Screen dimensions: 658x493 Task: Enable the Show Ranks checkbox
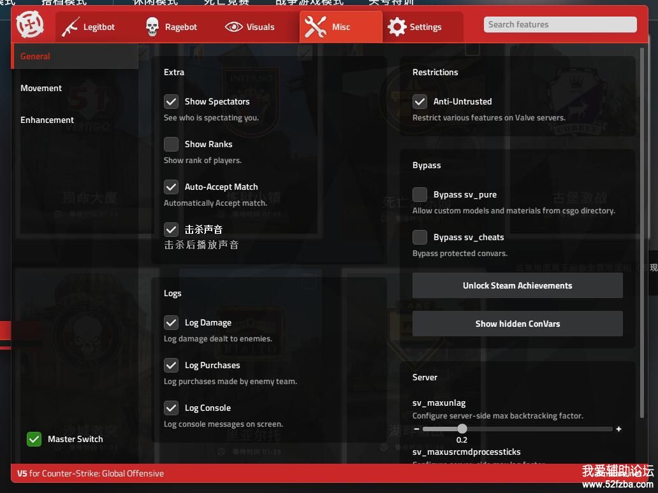(x=172, y=144)
